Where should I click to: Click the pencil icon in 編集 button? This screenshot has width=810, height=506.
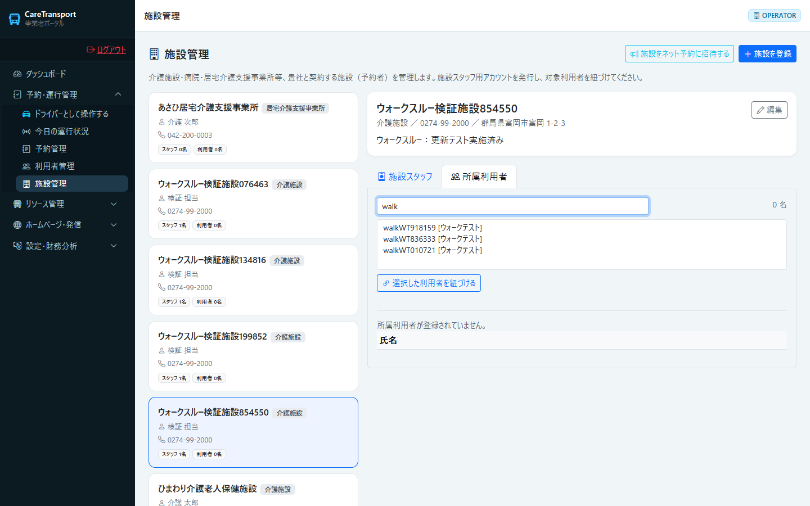(760, 110)
